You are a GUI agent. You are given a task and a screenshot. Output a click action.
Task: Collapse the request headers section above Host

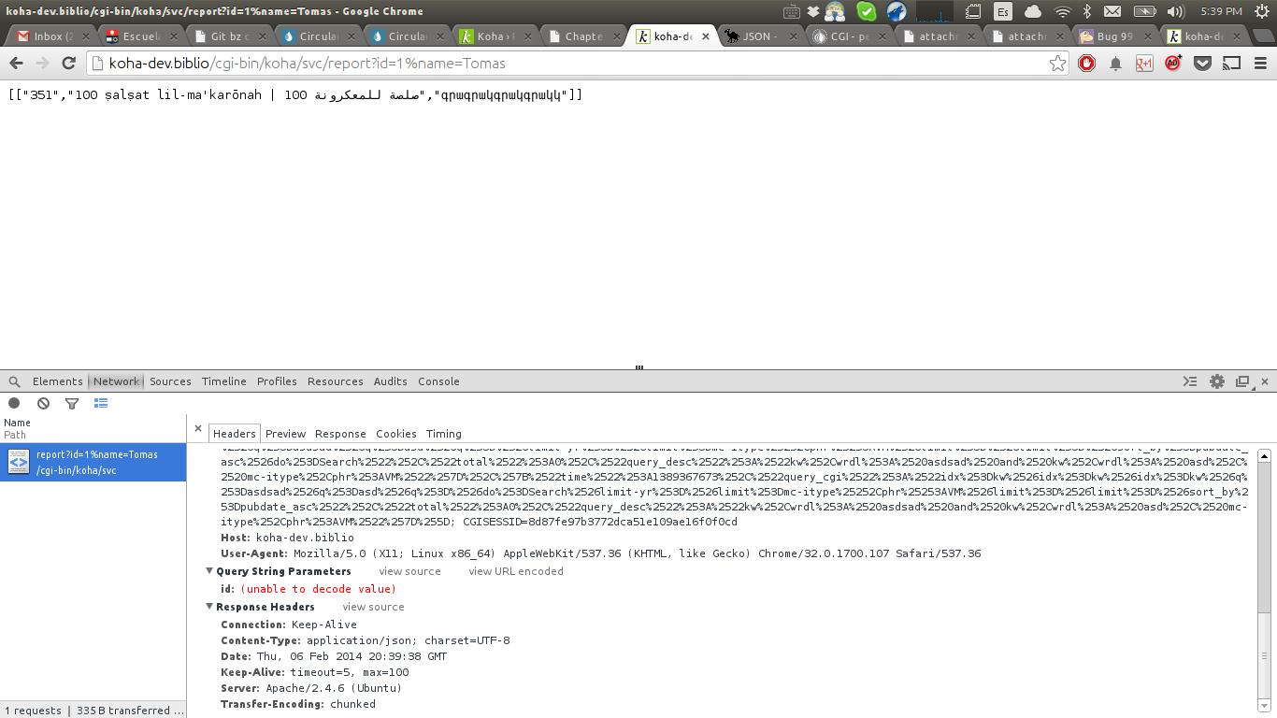point(209,449)
